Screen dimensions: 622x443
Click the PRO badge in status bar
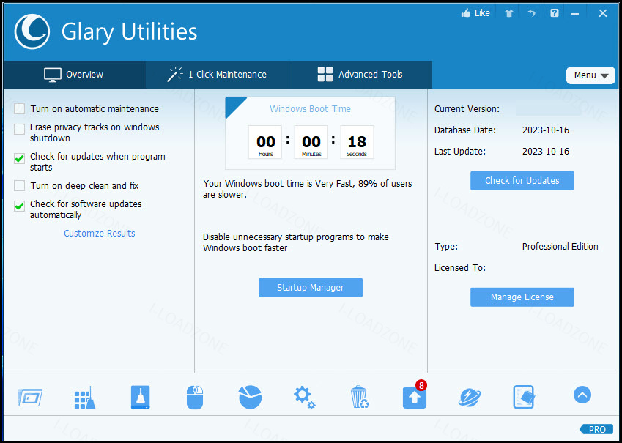coord(596,430)
